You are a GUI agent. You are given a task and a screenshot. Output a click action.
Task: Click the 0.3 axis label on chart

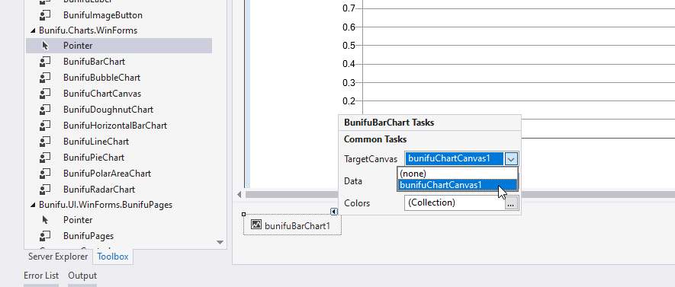[x=349, y=82]
